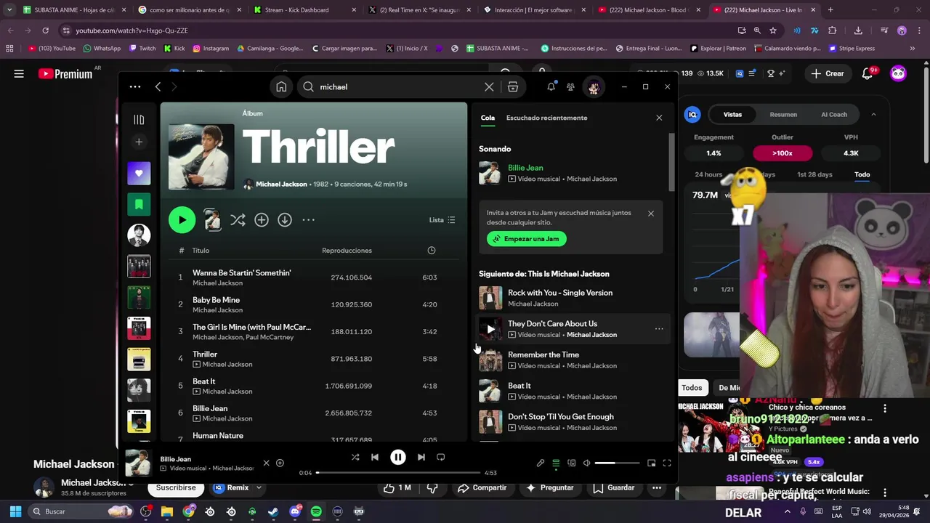Open options for They Don't Care About Us
The height and width of the screenshot is (523, 930).
(659, 329)
